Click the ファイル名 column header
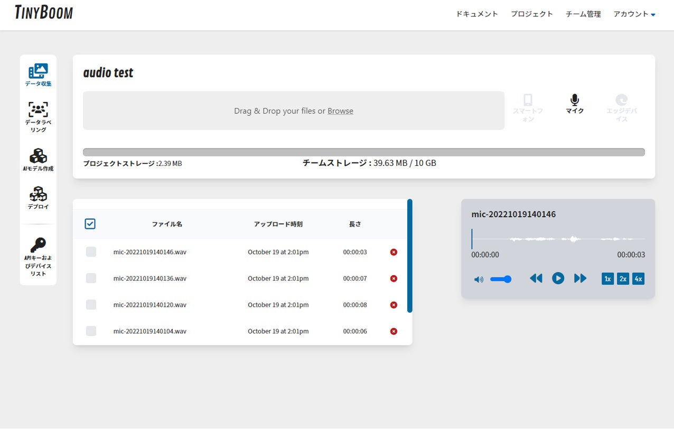Image resolution: width=674 pixels, height=429 pixels. (x=167, y=224)
